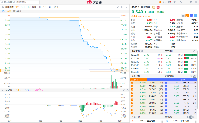Toggle the 满点坐标 axis option
The height and width of the screenshot is (123, 199).
coord(17,11)
